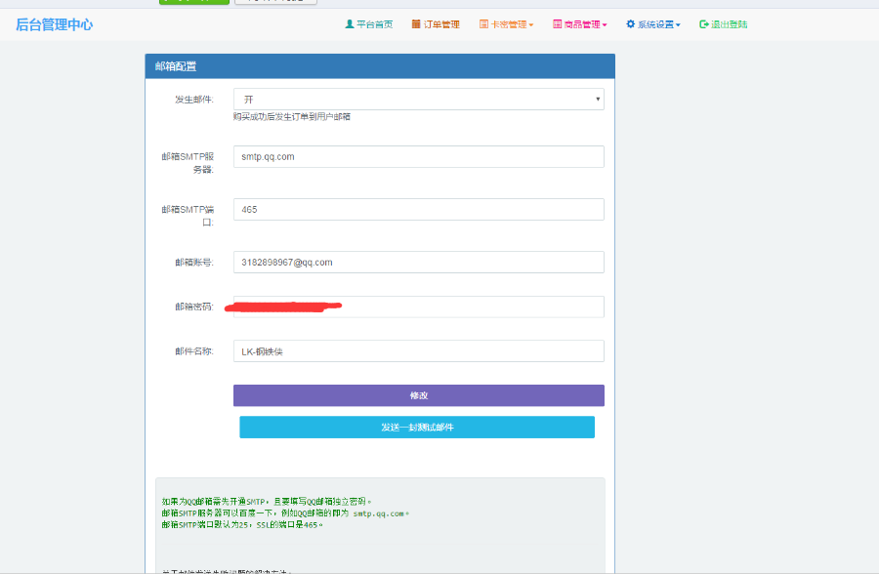
Task: Focus the 邮件名称 field
Action: [x=419, y=350]
